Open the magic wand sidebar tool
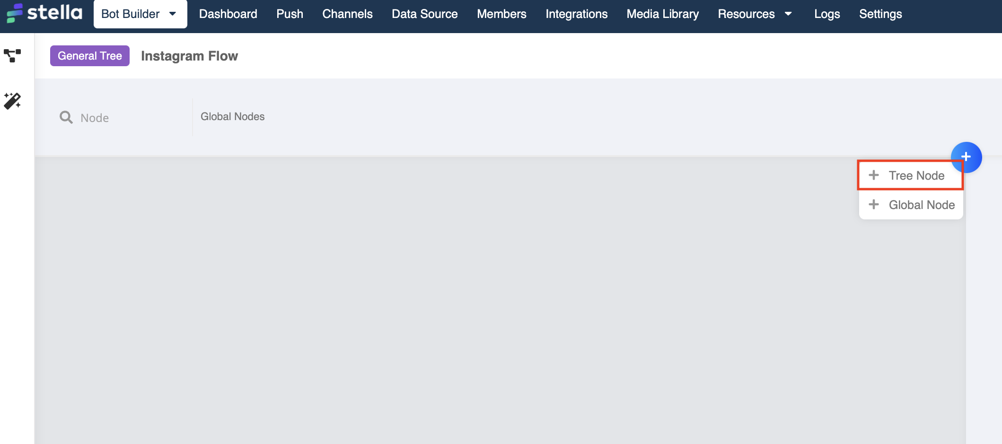This screenshot has width=1002, height=444. (12, 101)
